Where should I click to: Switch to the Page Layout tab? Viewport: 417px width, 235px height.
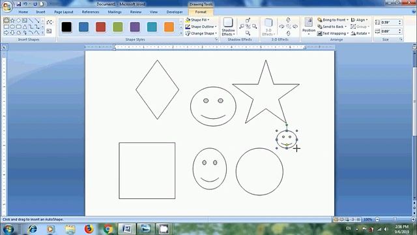(64, 12)
